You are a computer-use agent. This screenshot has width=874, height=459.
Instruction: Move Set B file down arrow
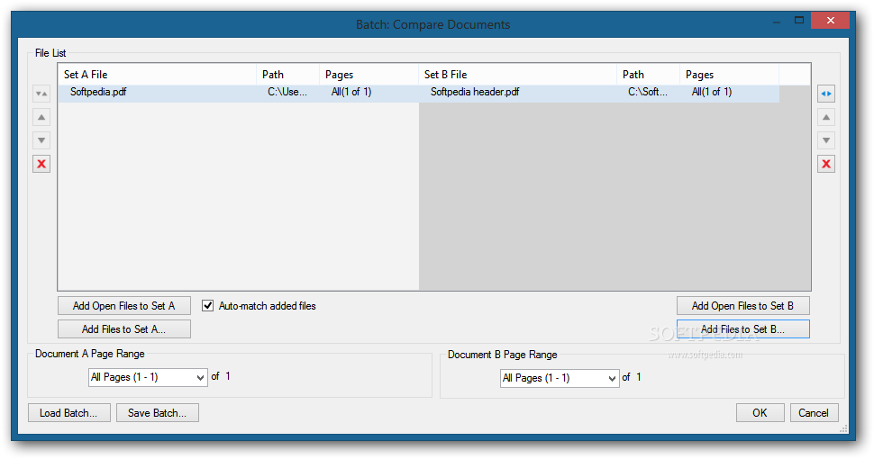tap(826, 140)
